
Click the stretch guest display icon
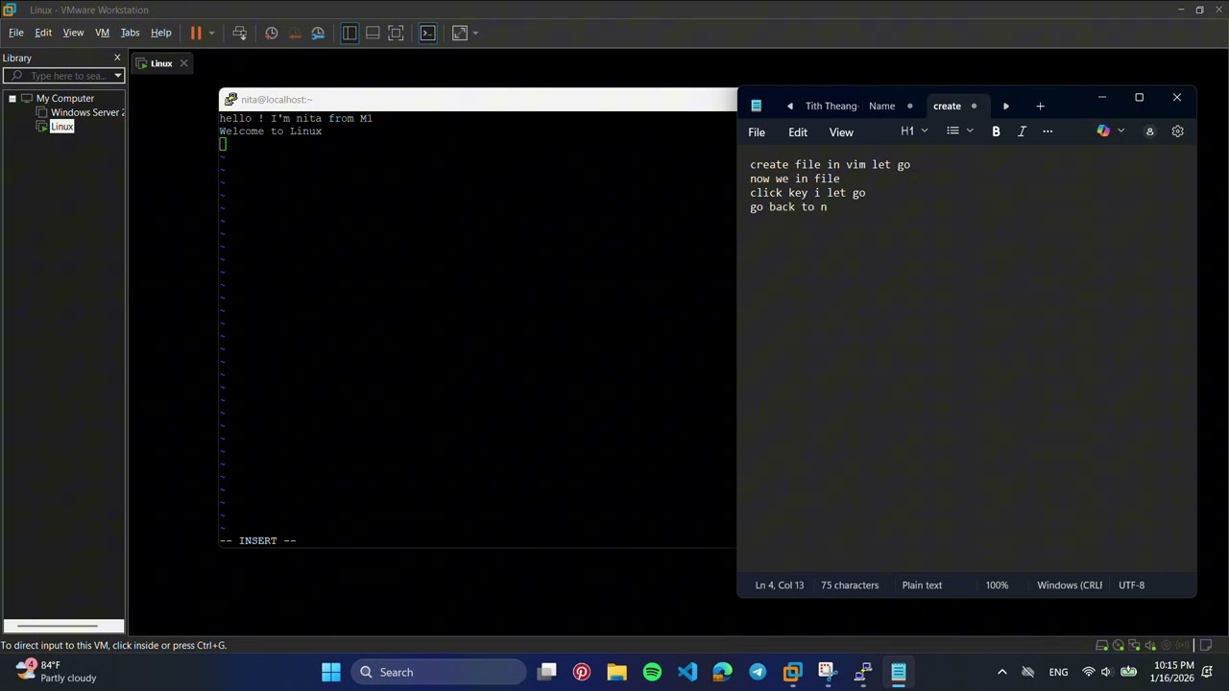point(460,33)
